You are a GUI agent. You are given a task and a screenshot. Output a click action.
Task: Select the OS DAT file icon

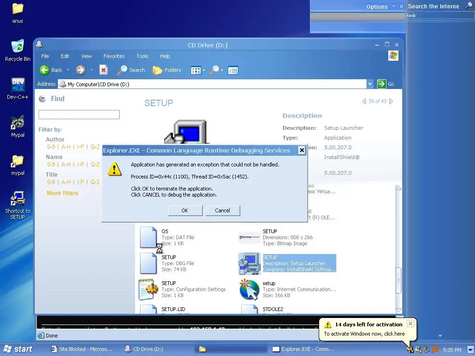tap(148, 237)
